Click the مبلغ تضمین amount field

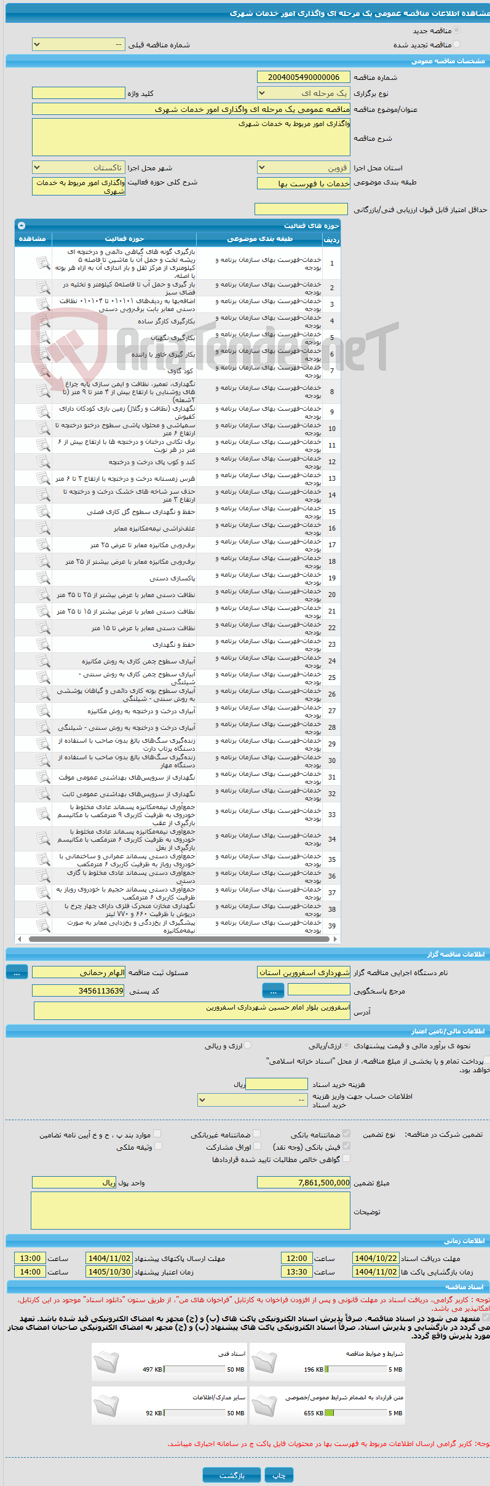pos(304,1182)
